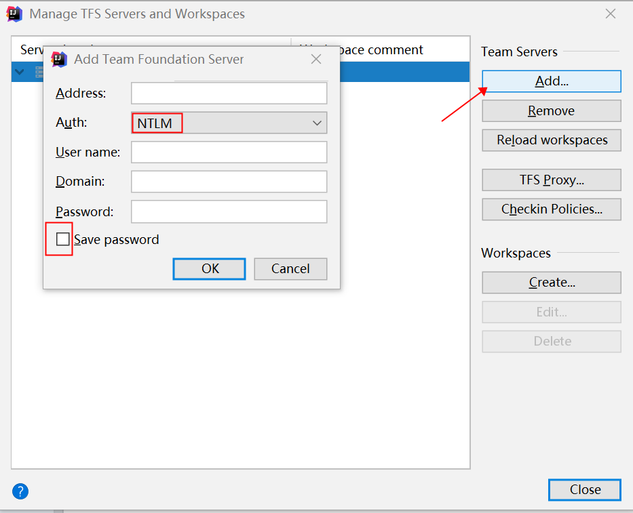Reload workspaces from the server
633x513 pixels.
[552, 140]
